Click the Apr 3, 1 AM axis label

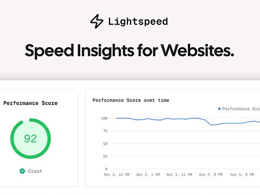148,174
